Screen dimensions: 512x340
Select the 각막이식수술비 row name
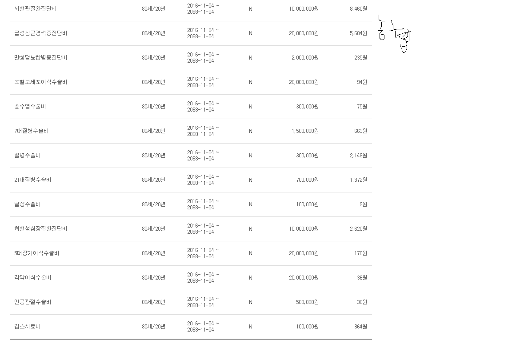pyautogui.click(x=32, y=278)
